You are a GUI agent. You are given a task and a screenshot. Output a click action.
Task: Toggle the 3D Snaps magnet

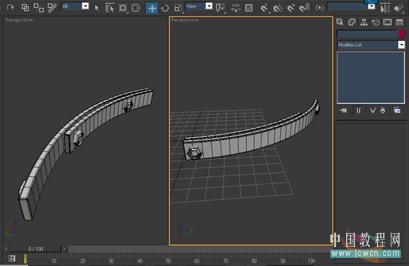[264, 8]
